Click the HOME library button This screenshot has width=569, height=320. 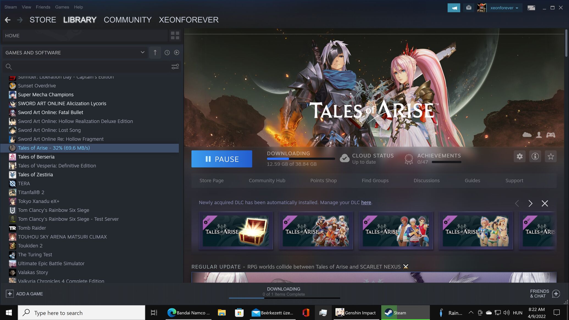click(85, 35)
